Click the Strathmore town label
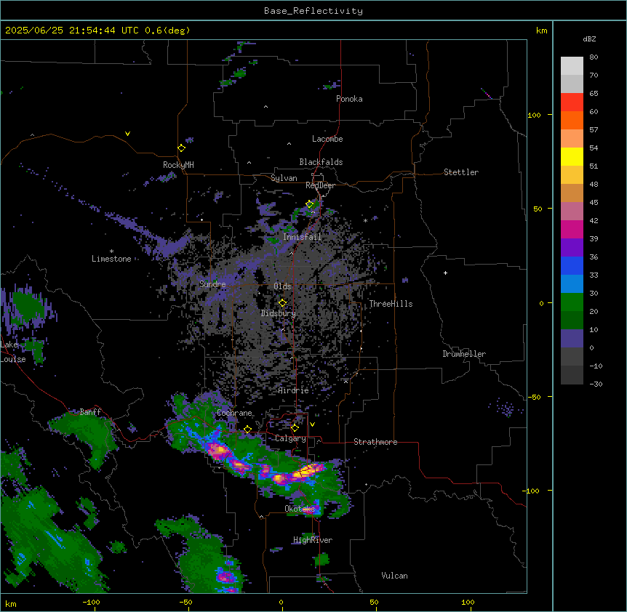 (375, 442)
